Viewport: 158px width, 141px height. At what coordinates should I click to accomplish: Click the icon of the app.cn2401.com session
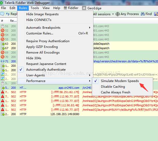[3, 88]
